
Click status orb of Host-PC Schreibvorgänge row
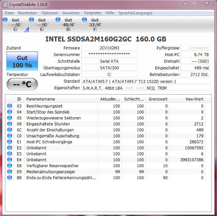[x=10, y=142]
